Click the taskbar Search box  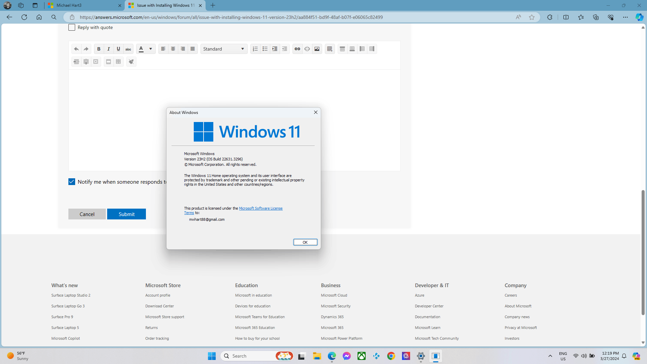click(257, 356)
